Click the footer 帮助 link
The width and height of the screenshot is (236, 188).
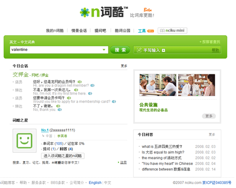point(23,182)
